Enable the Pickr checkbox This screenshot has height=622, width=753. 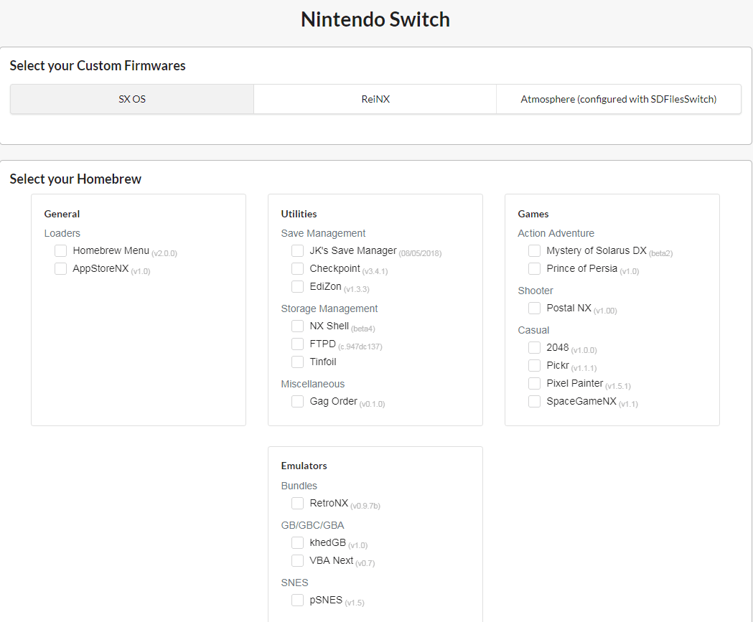pos(534,365)
